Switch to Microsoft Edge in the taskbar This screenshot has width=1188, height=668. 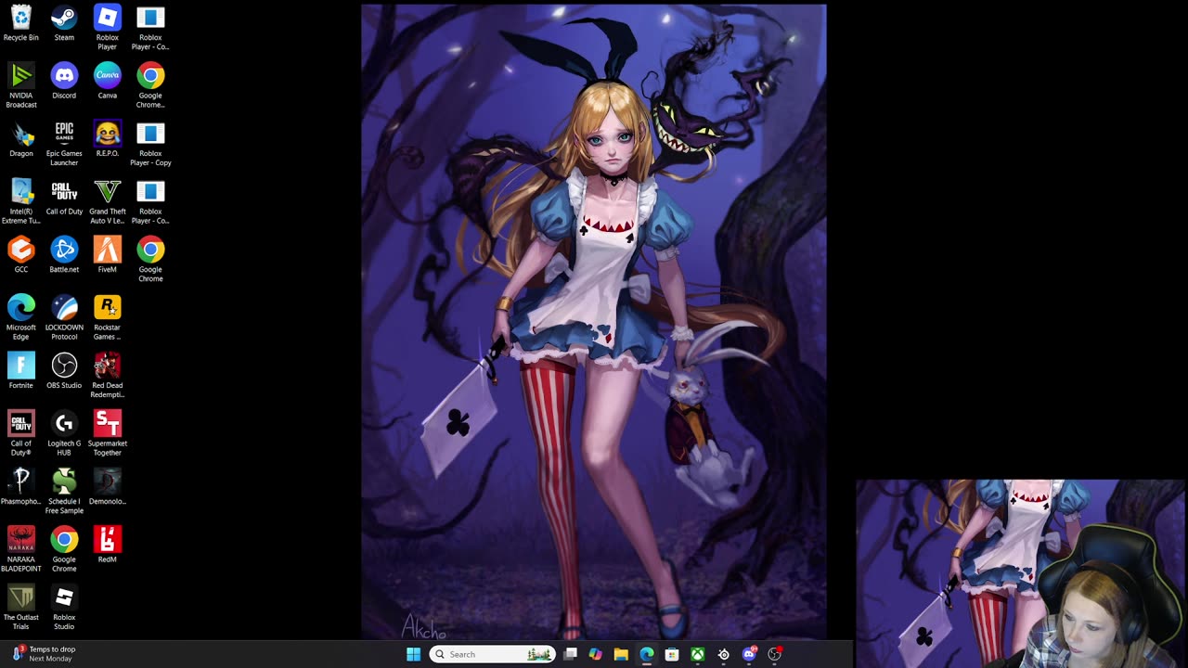point(647,654)
